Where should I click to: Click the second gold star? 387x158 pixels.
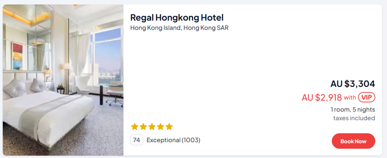[143, 127]
